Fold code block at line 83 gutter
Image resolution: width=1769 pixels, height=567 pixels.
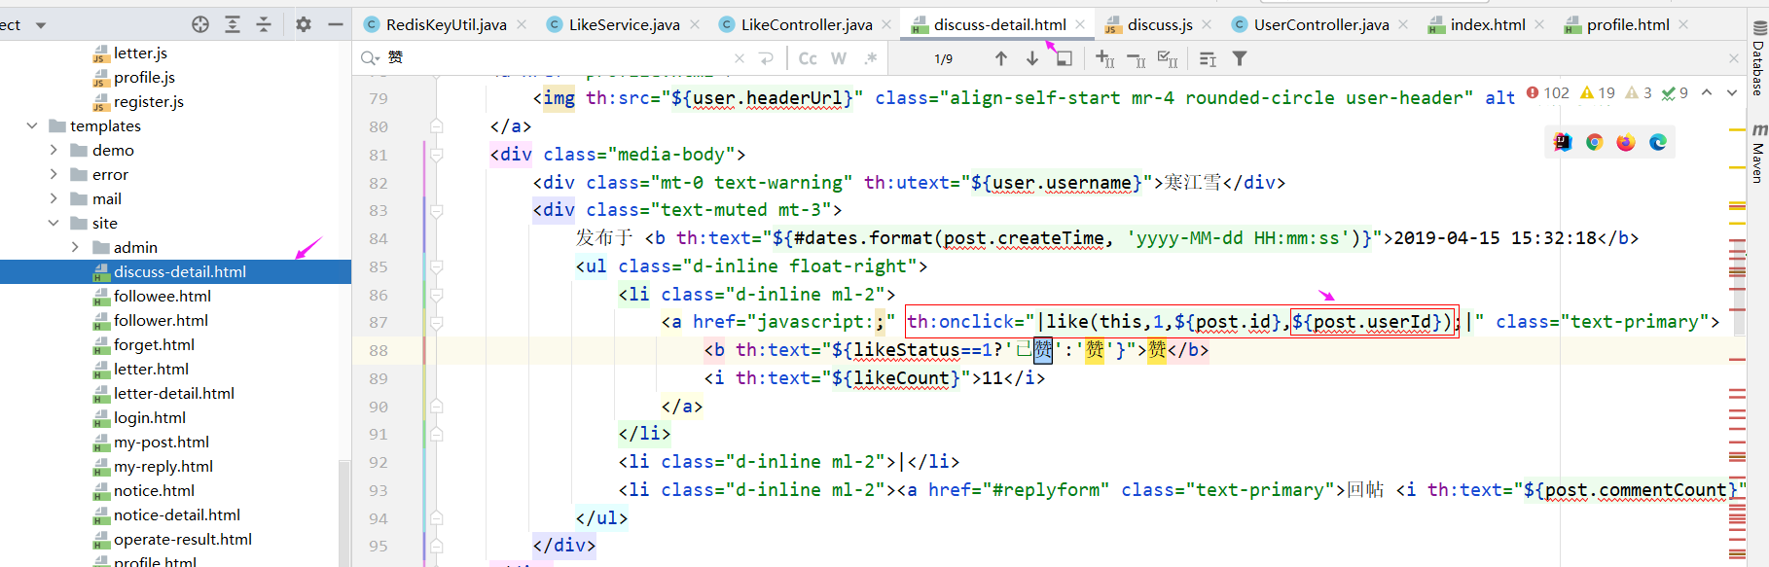click(437, 210)
